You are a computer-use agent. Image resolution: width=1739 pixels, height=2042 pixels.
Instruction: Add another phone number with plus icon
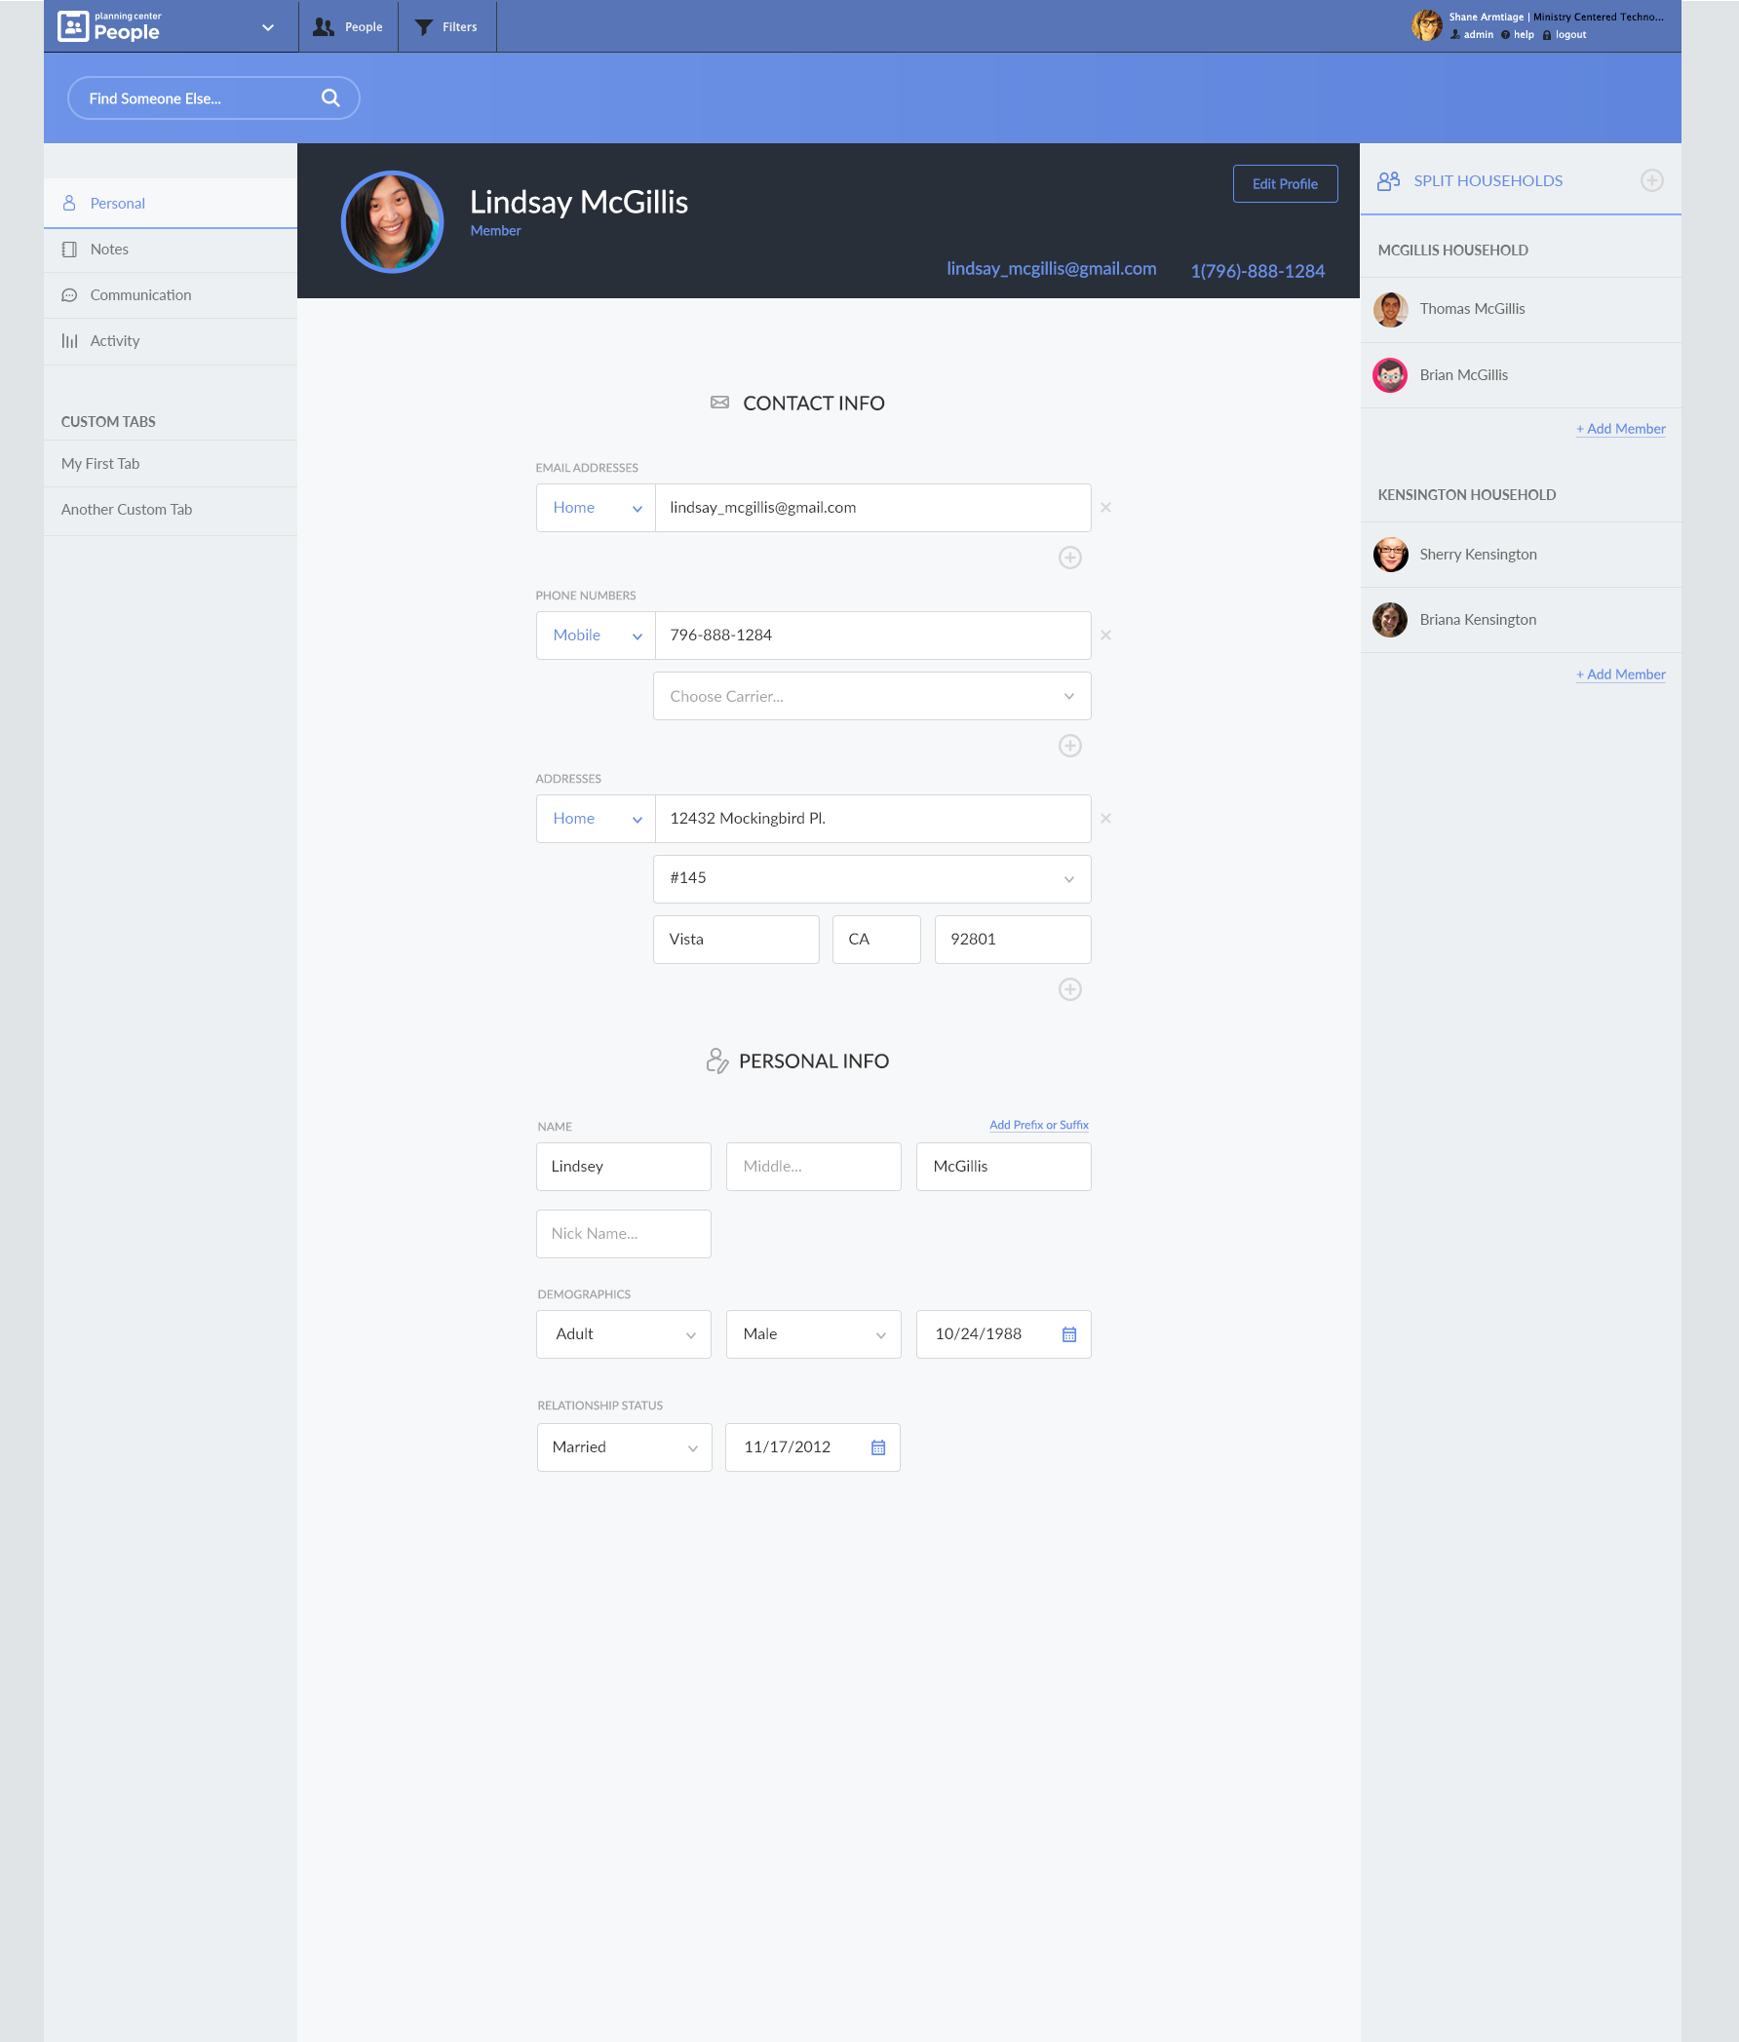1069,746
